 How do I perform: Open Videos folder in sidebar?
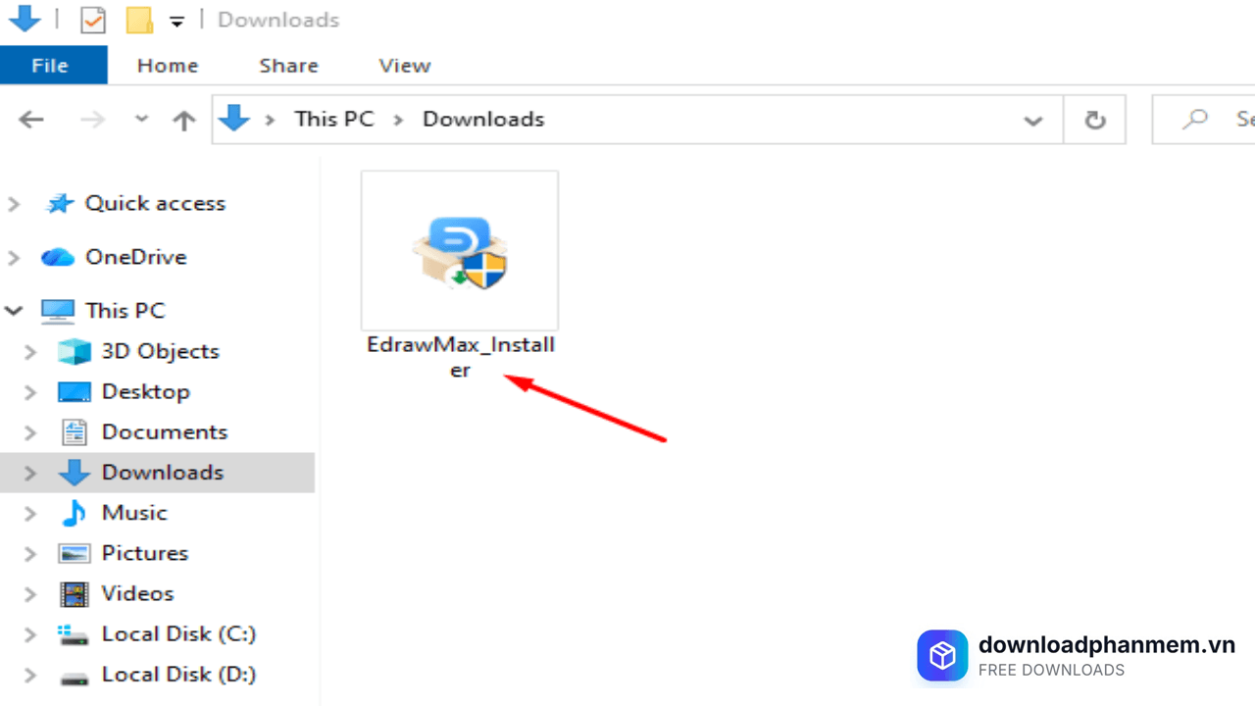pyautogui.click(x=137, y=593)
